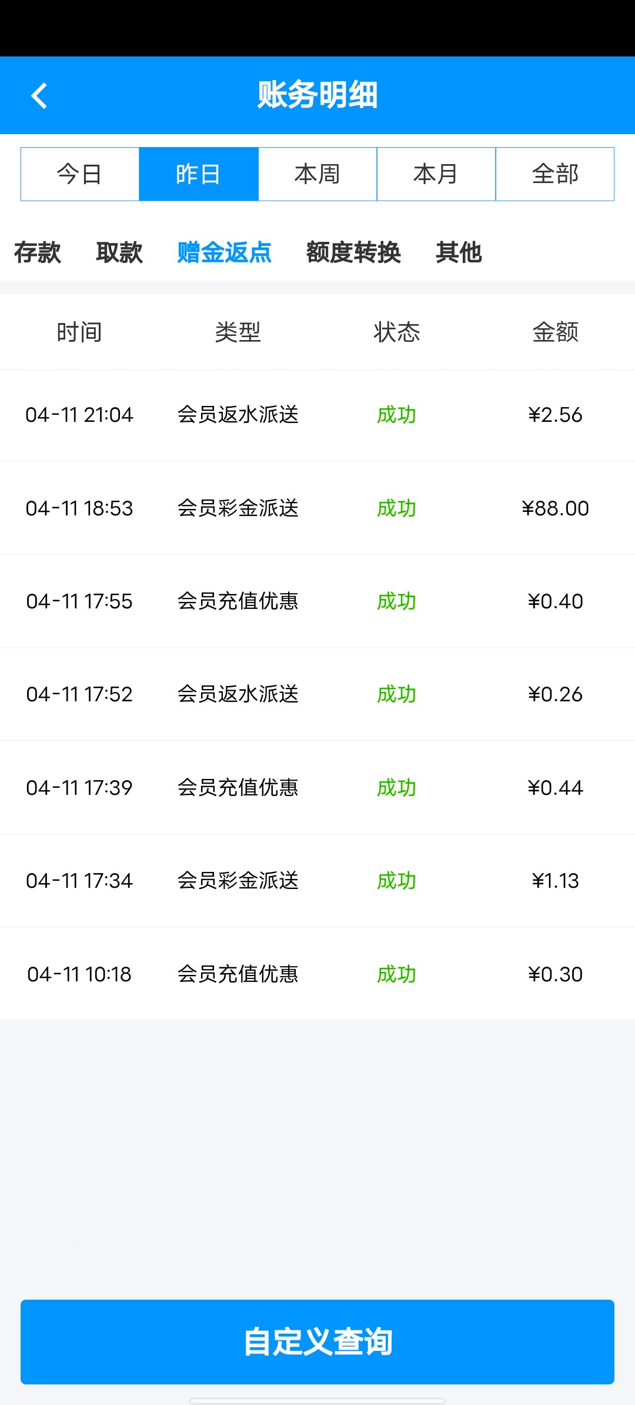Open the 取款 category
Screen dimensions: 635x1405
(x=119, y=252)
